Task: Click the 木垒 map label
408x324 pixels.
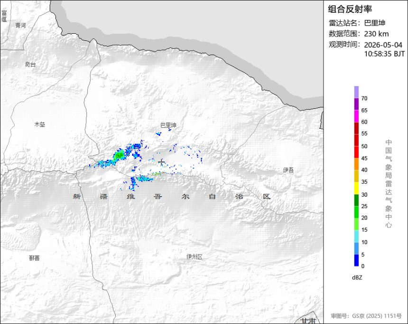Action: click(39, 124)
